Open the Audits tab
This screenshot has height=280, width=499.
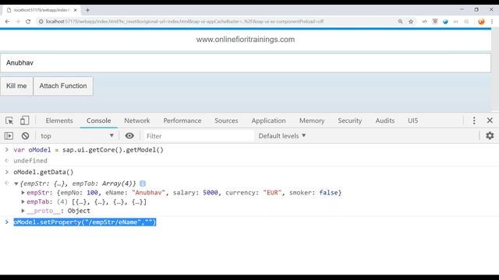(x=384, y=121)
